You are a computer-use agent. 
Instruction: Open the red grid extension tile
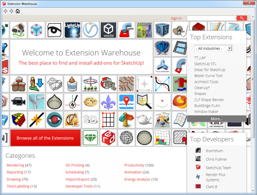(x=108, y=120)
